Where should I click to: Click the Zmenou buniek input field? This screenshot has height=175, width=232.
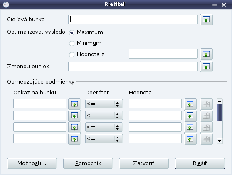coord(133,67)
